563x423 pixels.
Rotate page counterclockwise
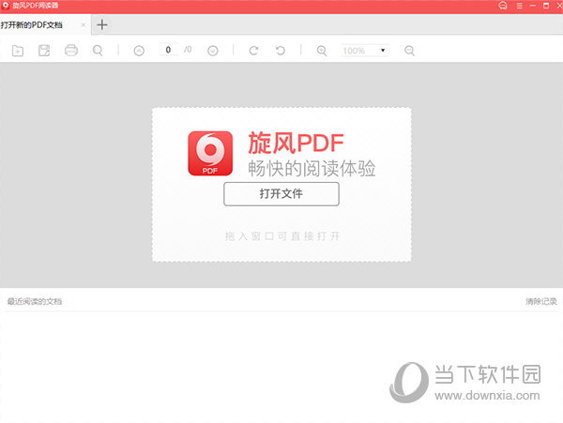coord(281,51)
